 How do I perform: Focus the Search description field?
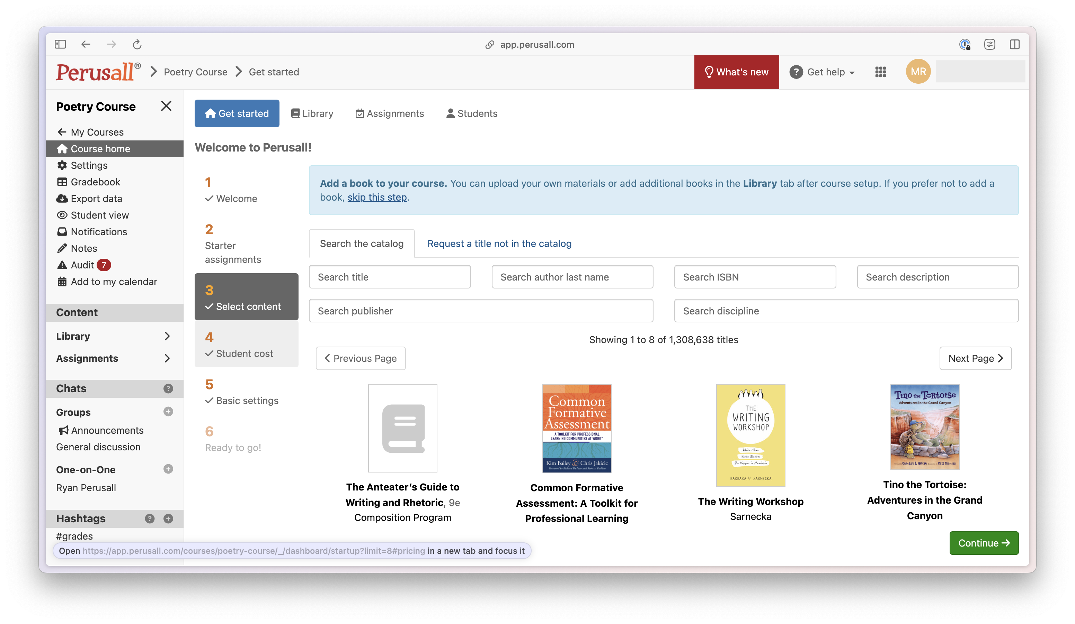pyautogui.click(x=938, y=277)
